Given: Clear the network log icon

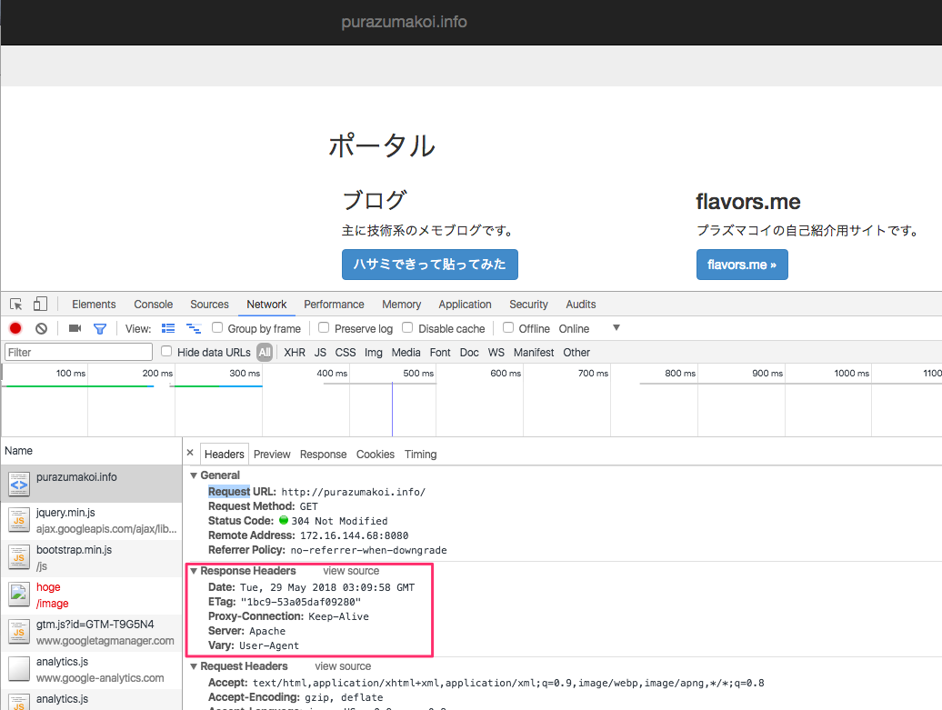Looking at the screenshot, I should (x=41, y=328).
